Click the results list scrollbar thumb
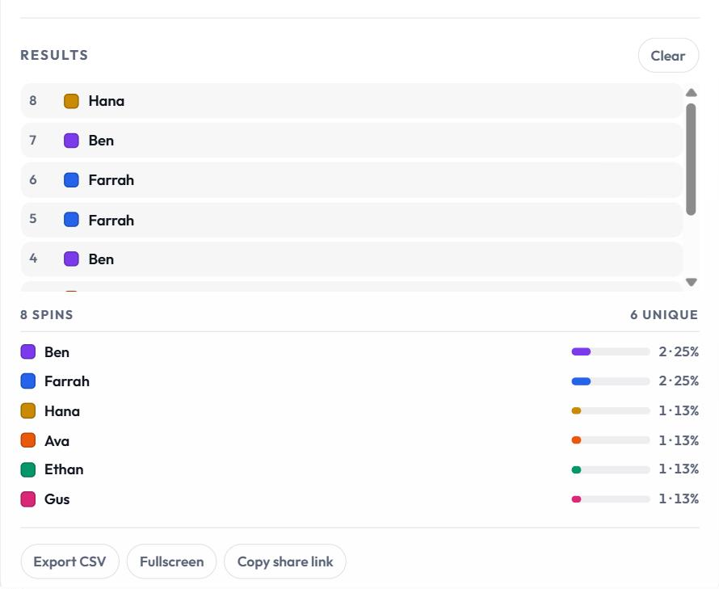This screenshot has height=589, width=719. 691,159
